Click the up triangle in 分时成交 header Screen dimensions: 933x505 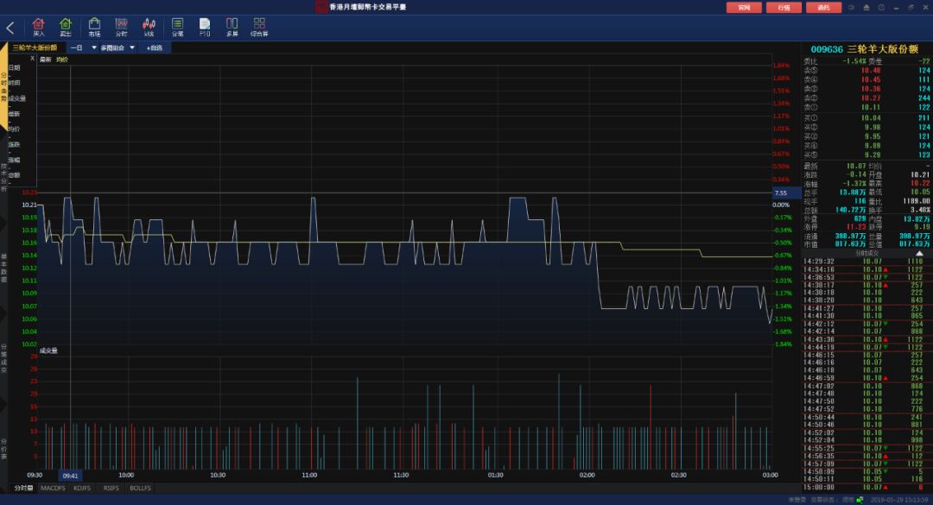(x=919, y=254)
